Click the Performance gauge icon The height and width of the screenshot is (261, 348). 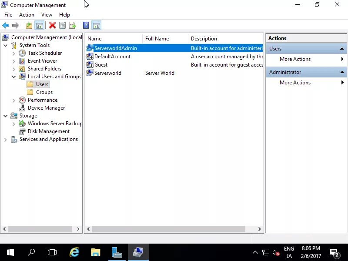click(x=22, y=100)
